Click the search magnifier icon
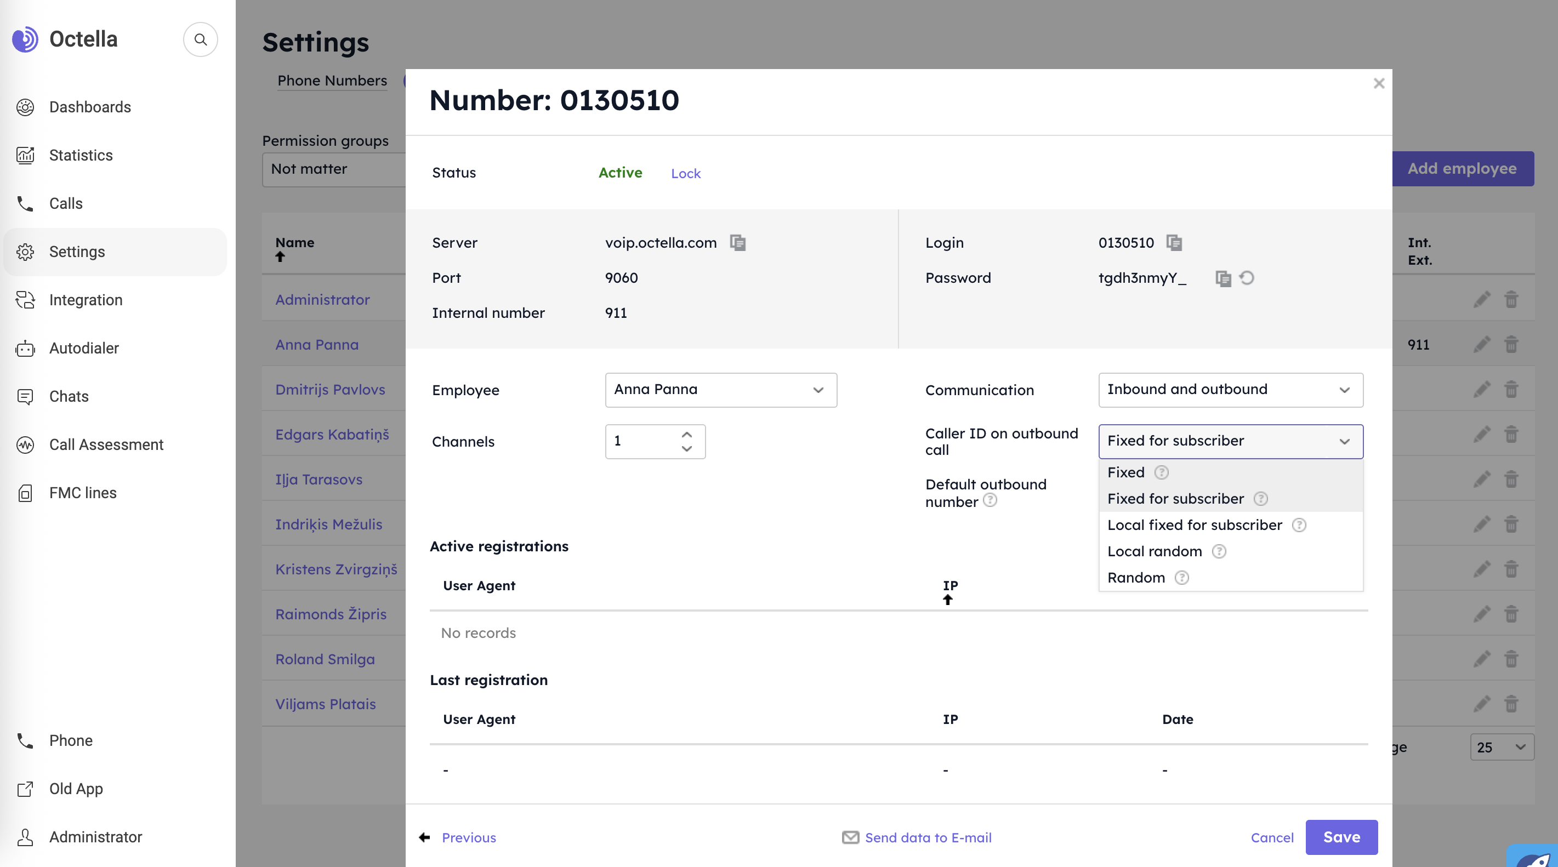 pyautogui.click(x=200, y=39)
